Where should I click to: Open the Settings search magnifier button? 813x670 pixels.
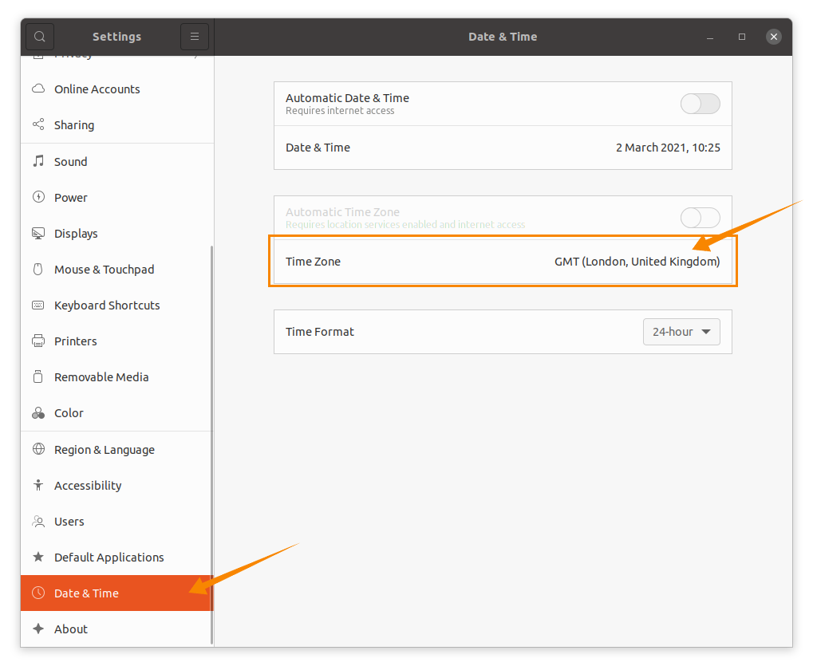click(39, 37)
